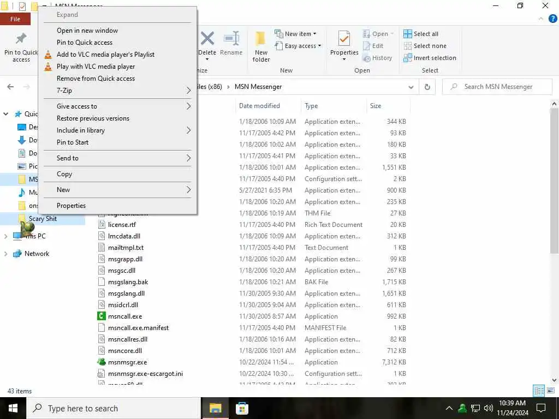Viewport: 559px width, 419px height.
Task: Choose Pin to Start
Action: point(118,142)
